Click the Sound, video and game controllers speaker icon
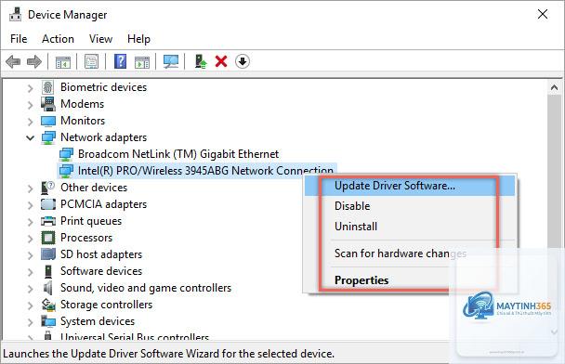 click(48, 288)
